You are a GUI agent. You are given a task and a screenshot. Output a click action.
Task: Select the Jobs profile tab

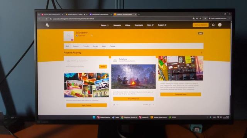(x=104, y=46)
